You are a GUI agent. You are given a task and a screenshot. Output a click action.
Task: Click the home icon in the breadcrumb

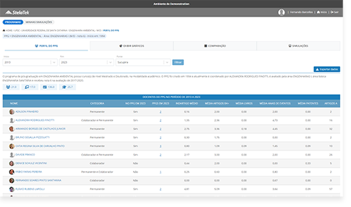coord(4,31)
